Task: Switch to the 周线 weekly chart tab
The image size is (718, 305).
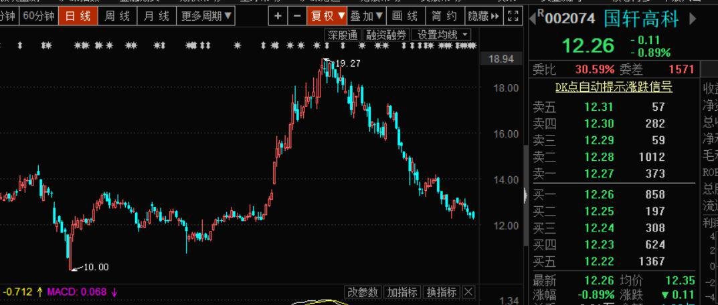Action: (117, 16)
